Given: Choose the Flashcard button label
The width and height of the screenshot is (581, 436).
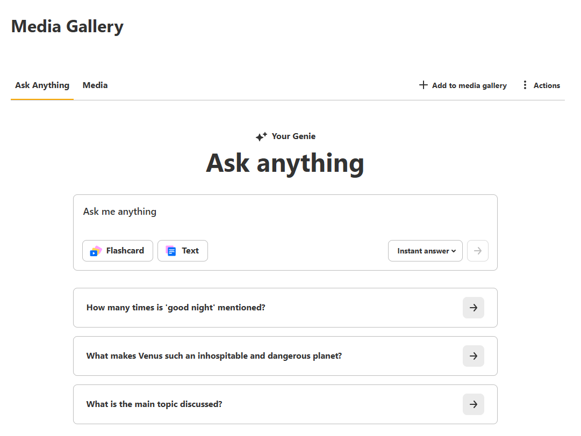Looking at the screenshot, I should pos(125,251).
